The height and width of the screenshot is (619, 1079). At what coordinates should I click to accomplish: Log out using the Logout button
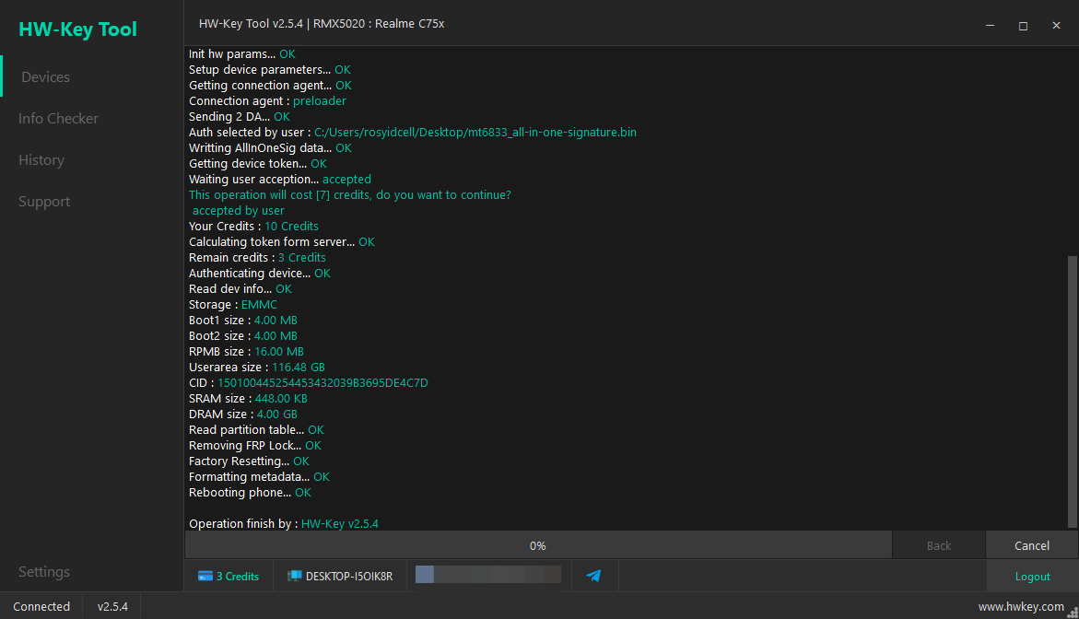point(1032,577)
